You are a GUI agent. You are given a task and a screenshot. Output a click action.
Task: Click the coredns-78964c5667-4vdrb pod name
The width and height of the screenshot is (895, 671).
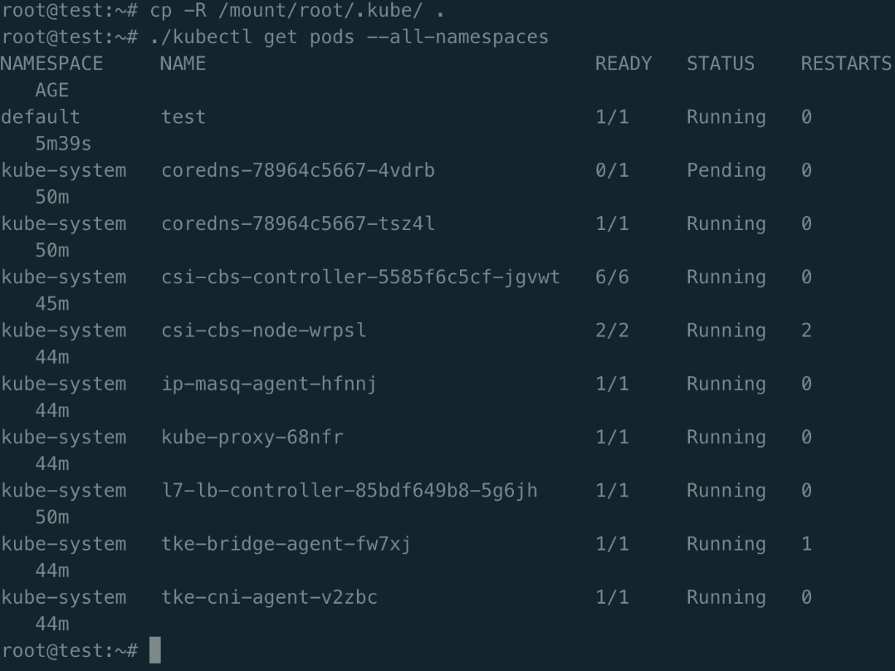click(298, 170)
